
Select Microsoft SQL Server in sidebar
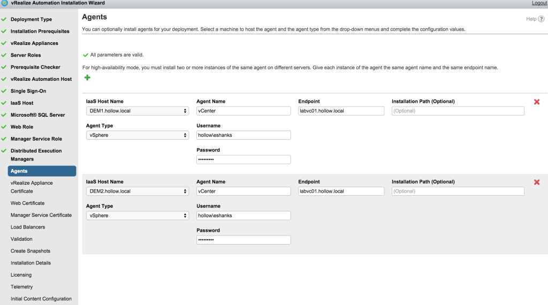[37, 115]
